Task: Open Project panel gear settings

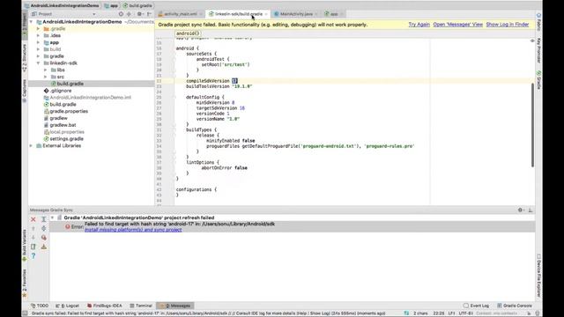Action: coord(139,14)
